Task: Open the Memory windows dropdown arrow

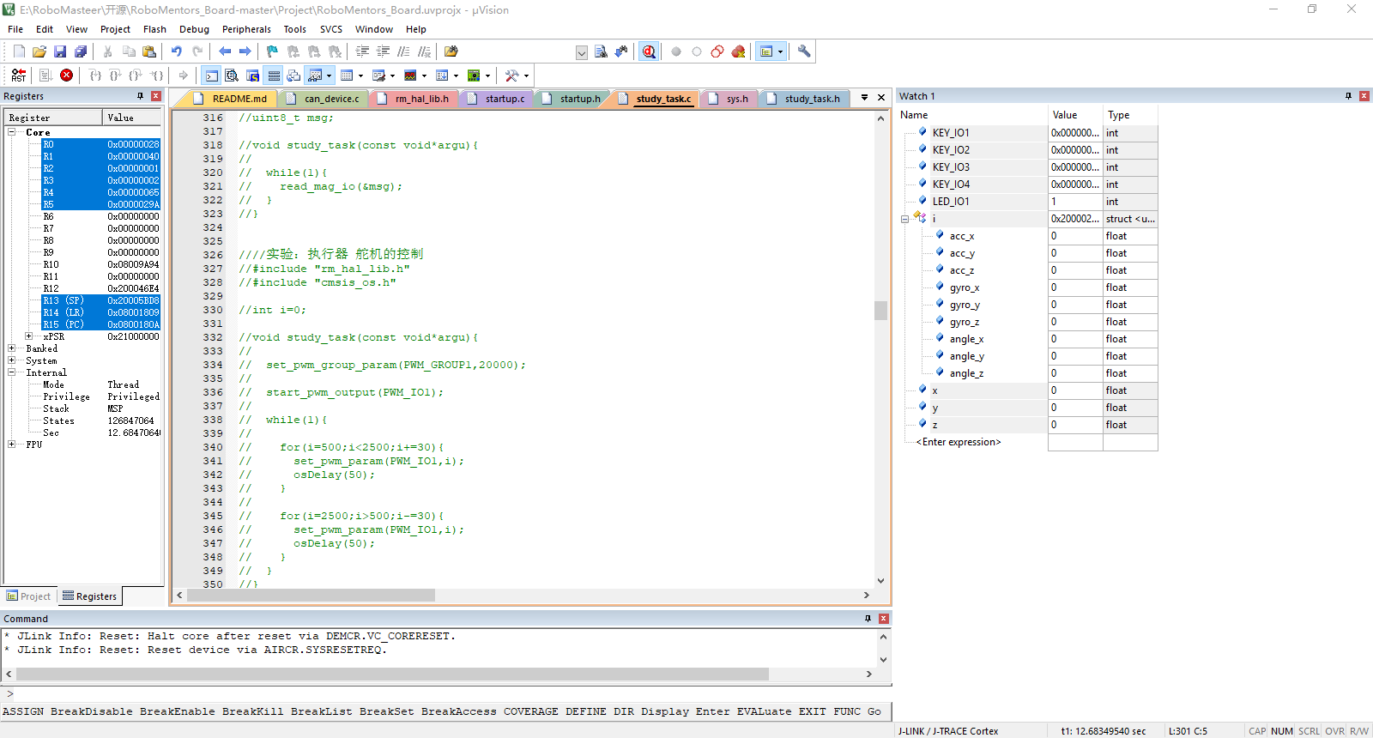Action: pyautogui.click(x=361, y=76)
